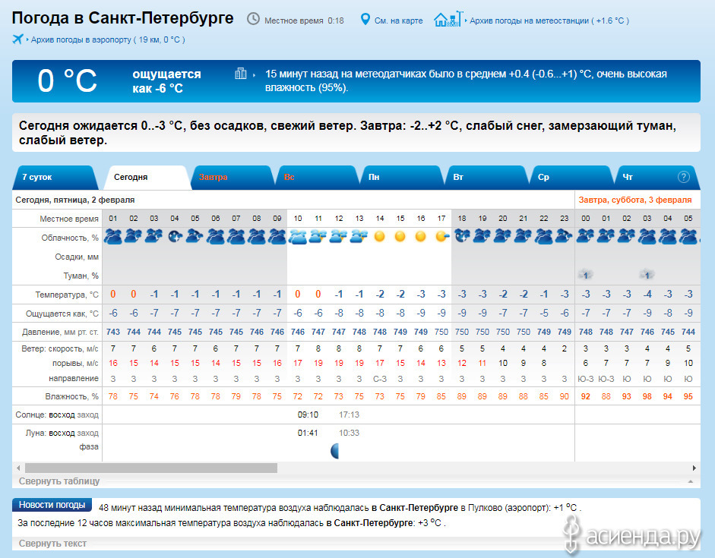
Task: Click the cloudiness icon for 20:00 today
Action: tap(503, 237)
